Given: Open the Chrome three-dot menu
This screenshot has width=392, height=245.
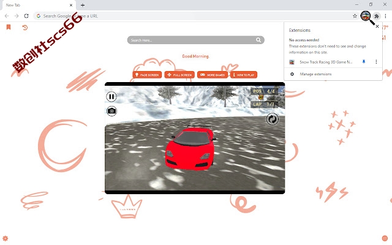Looking at the screenshot, I should 385,16.
